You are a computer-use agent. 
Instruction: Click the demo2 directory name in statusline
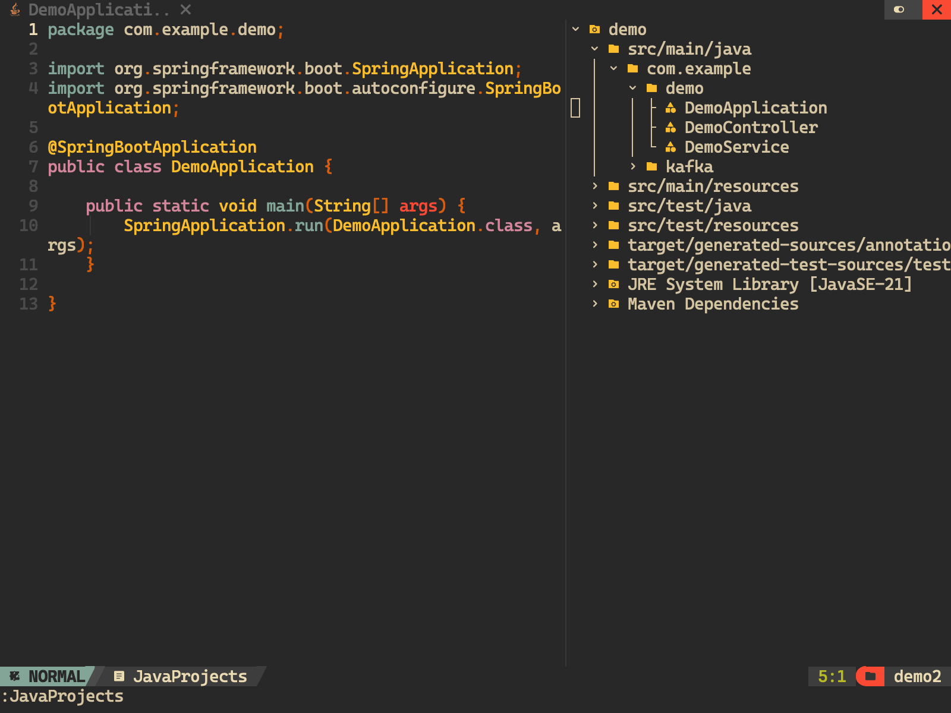(x=917, y=676)
